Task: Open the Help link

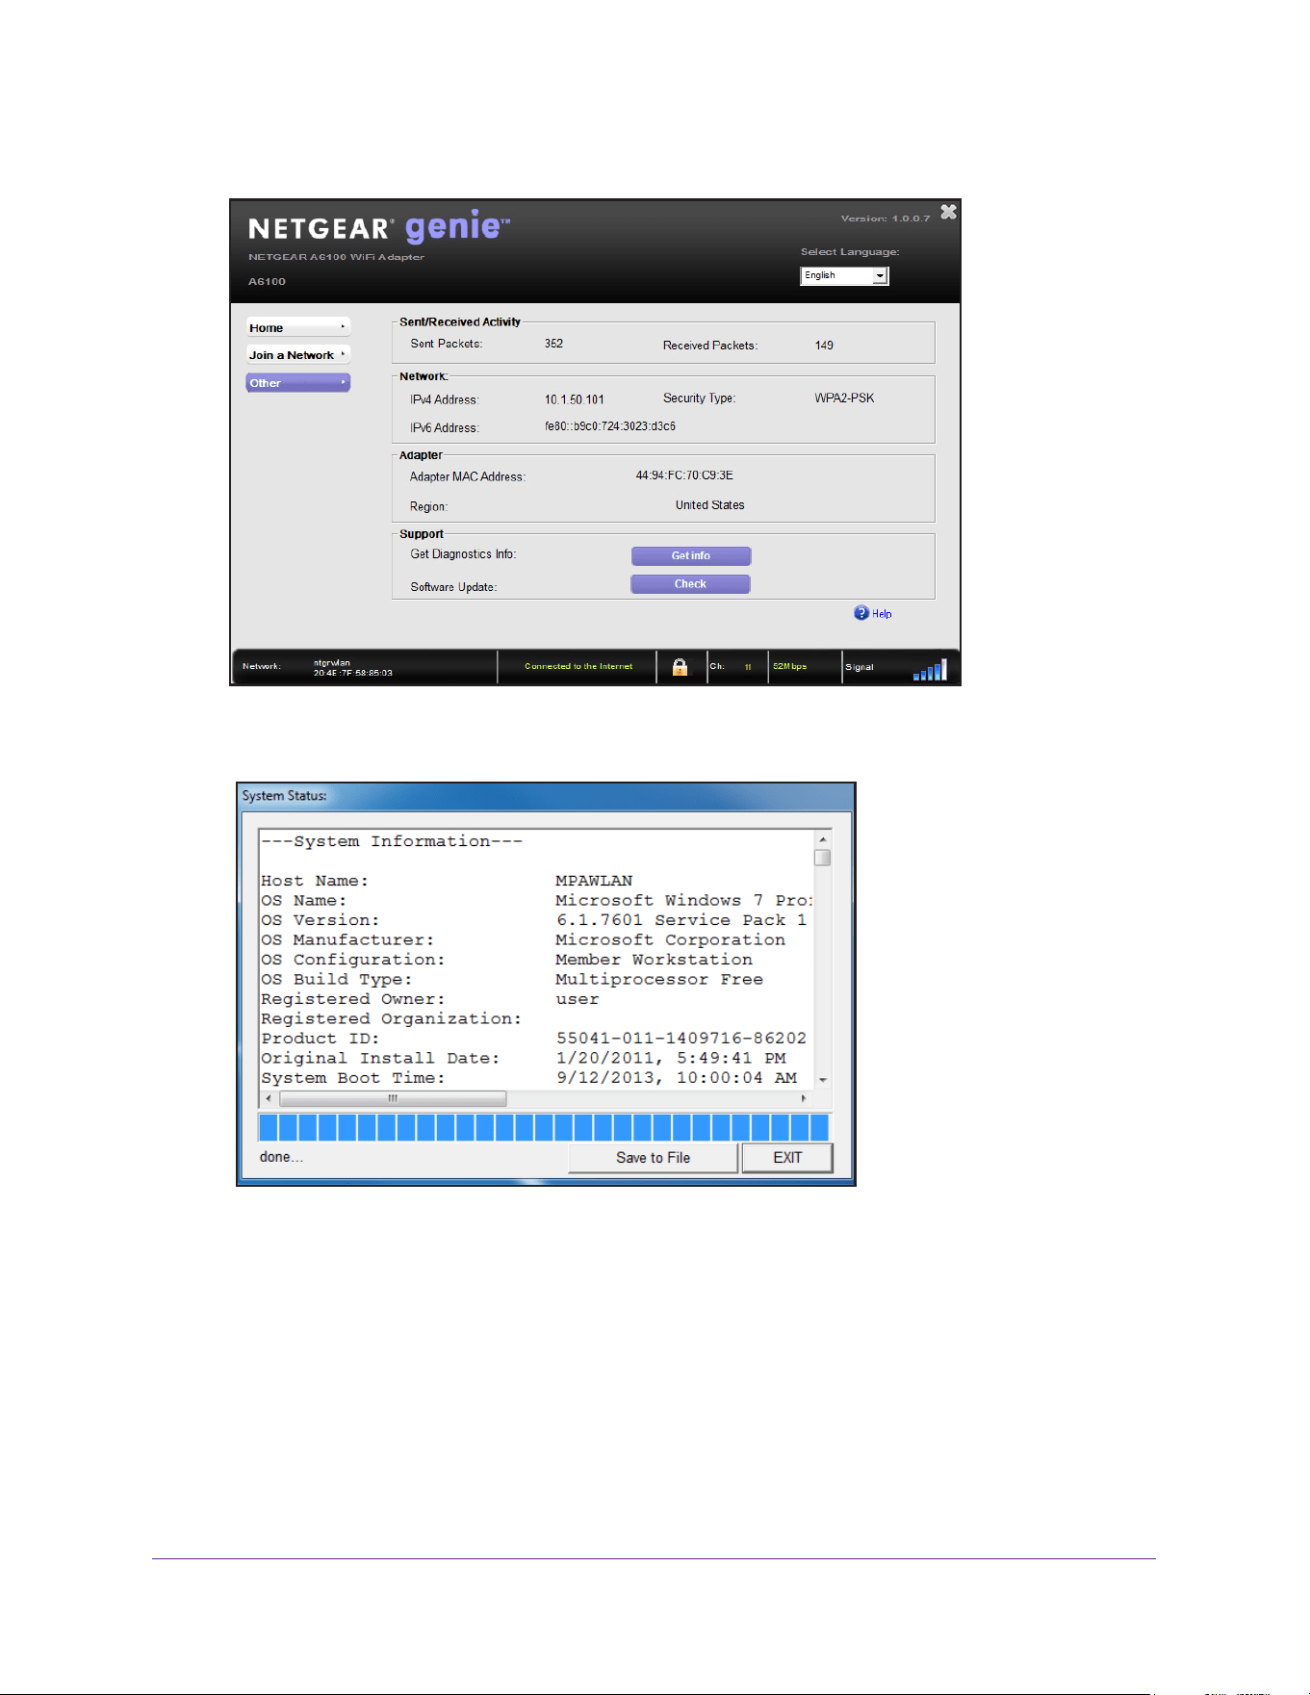Action: 882,614
